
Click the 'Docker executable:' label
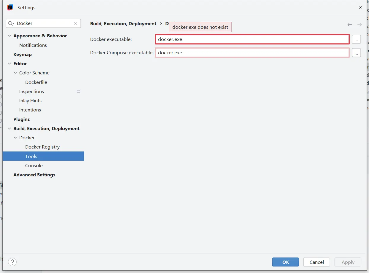point(111,39)
